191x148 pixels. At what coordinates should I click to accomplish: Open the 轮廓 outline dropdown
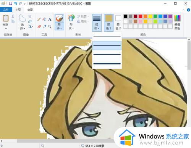(x=83, y=16)
